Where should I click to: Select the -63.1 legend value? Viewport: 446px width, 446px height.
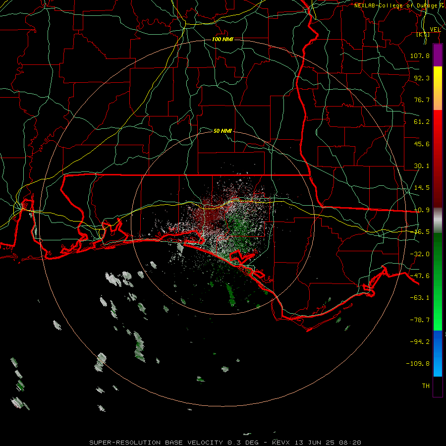[x=420, y=298]
